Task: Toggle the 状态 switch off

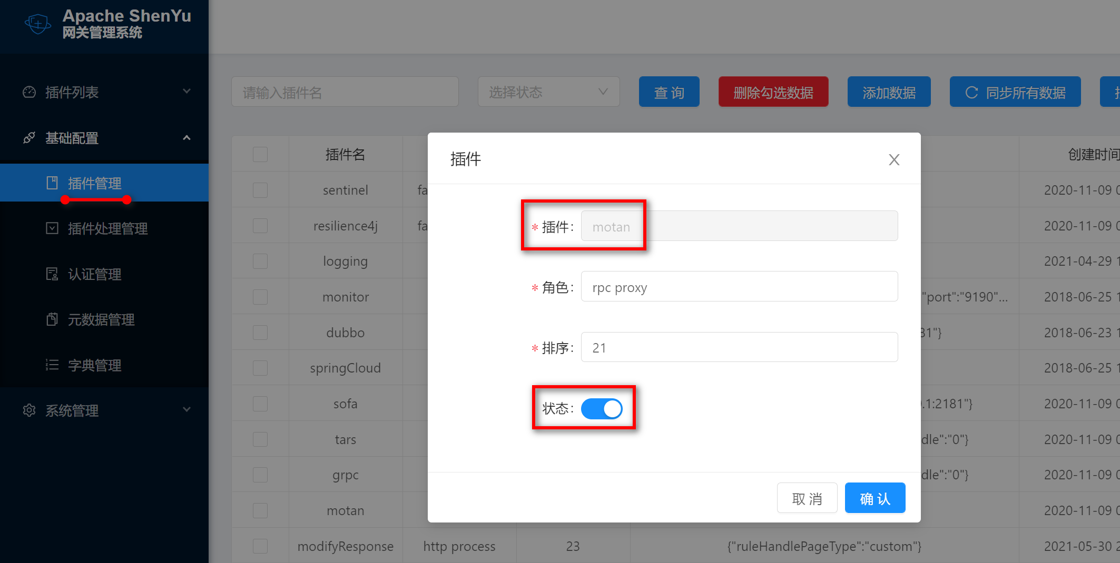Action: coord(602,409)
